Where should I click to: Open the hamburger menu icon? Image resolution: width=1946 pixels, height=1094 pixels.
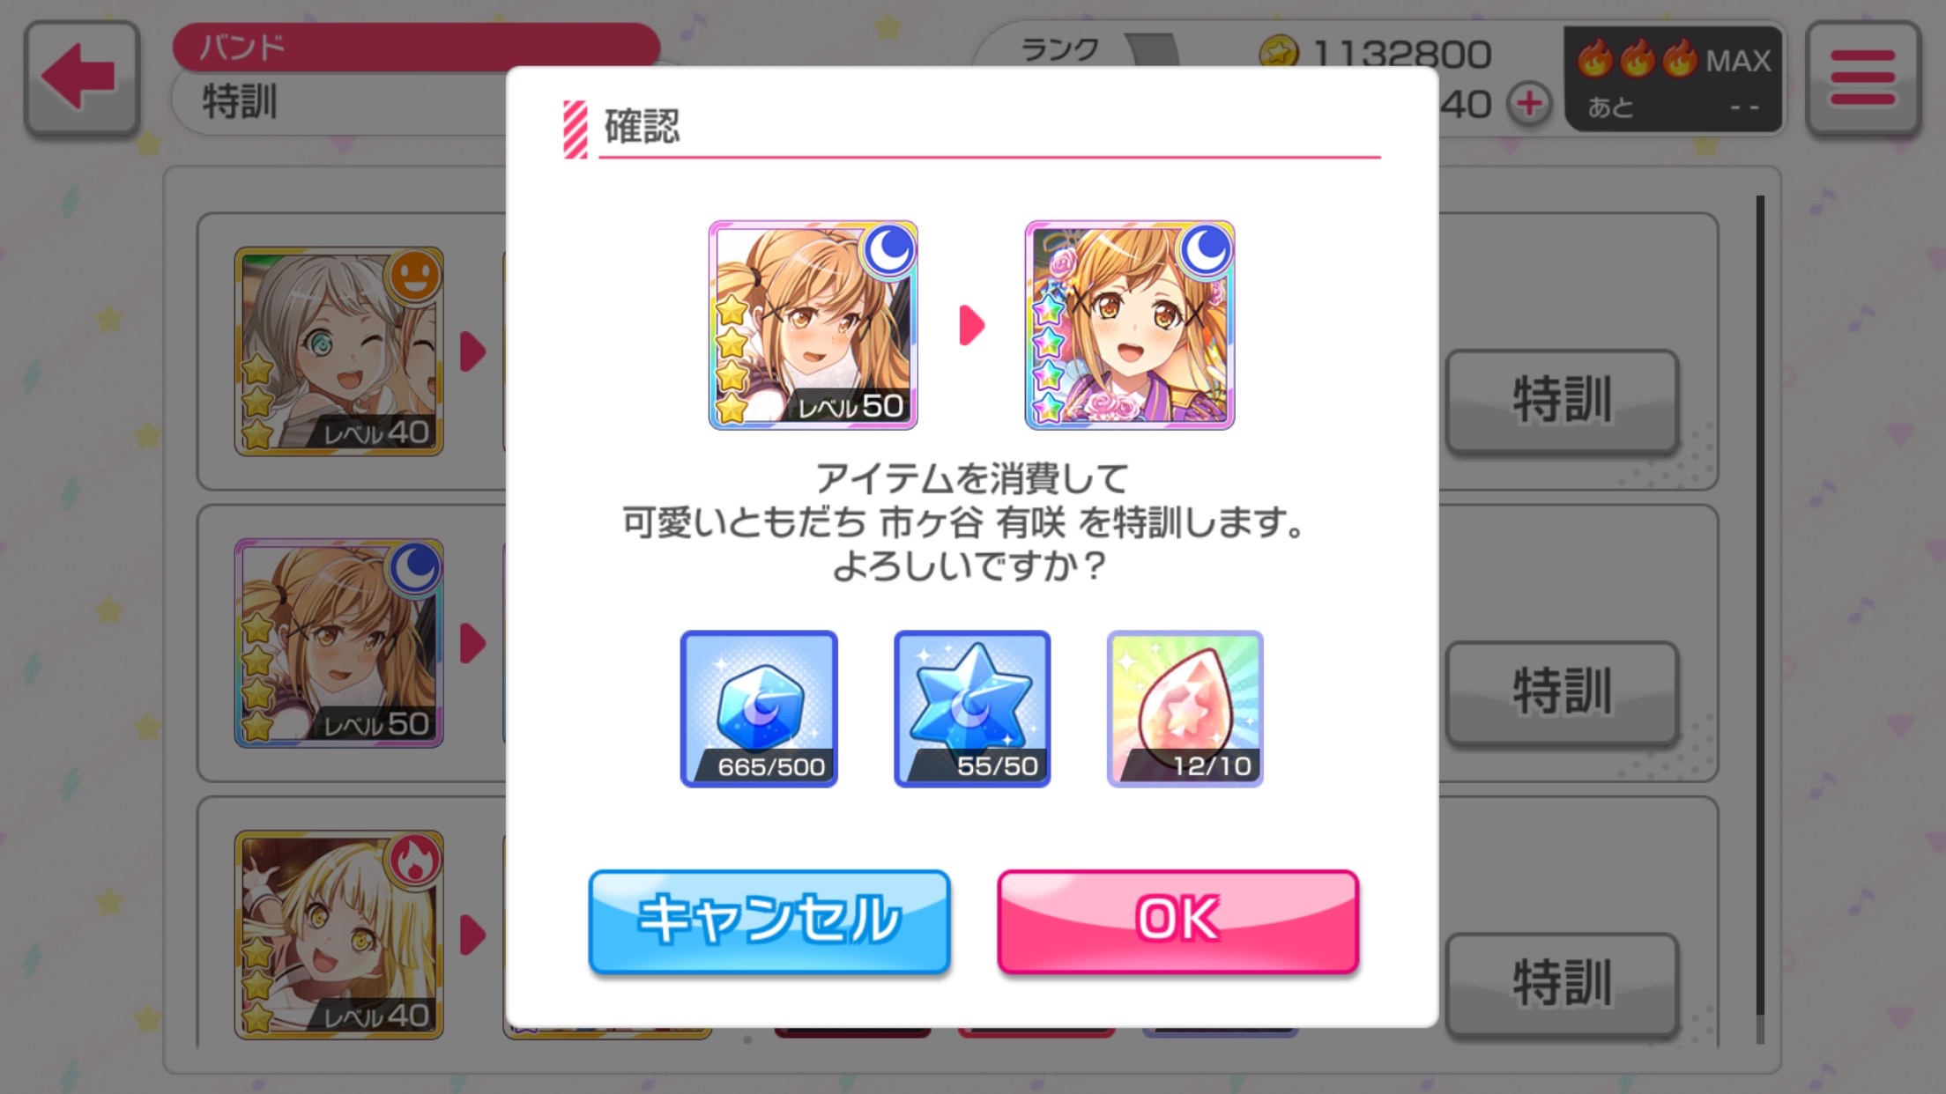[x=1863, y=78]
